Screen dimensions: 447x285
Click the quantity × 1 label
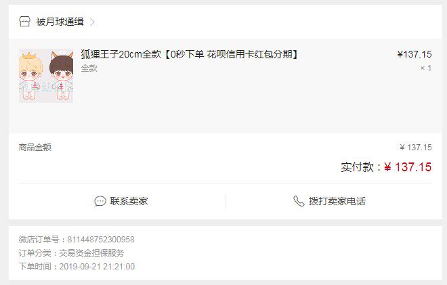[426, 68]
